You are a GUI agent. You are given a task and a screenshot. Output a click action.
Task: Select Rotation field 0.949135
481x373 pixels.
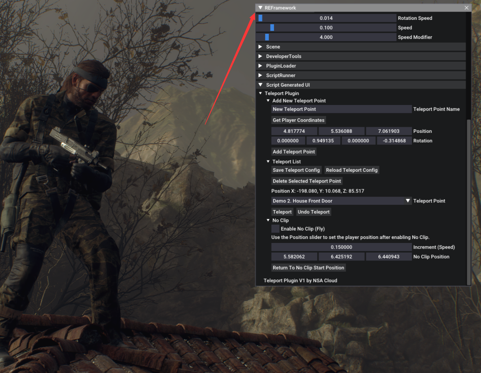[x=324, y=141]
